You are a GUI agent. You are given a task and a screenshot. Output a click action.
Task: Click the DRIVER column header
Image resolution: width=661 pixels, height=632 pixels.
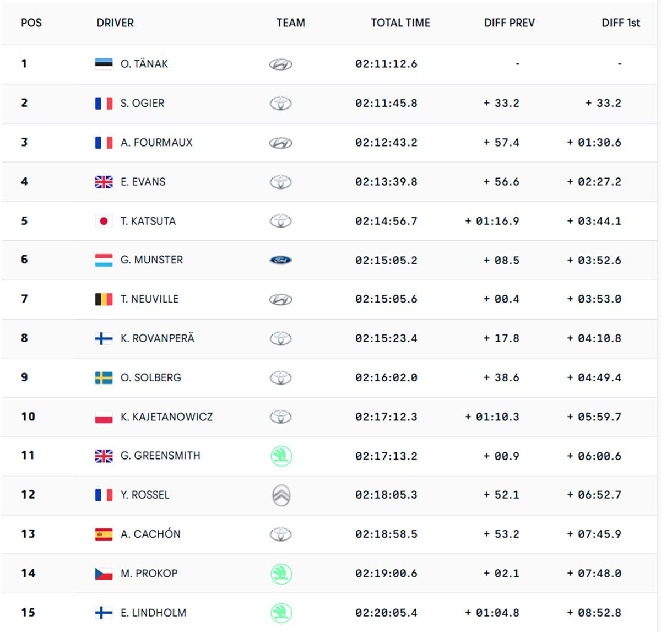point(115,23)
